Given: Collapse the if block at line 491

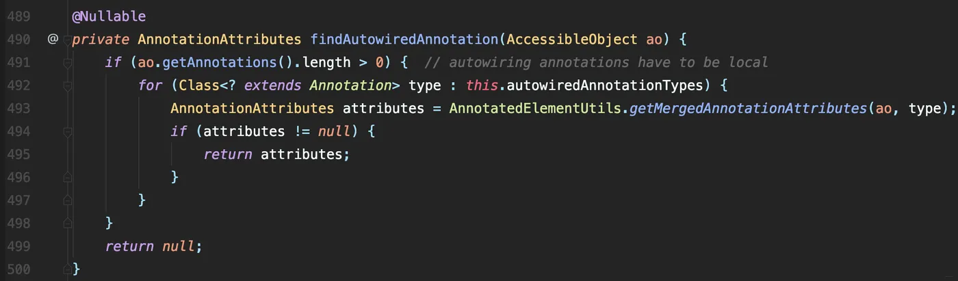Looking at the screenshot, I should tap(67, 63).
